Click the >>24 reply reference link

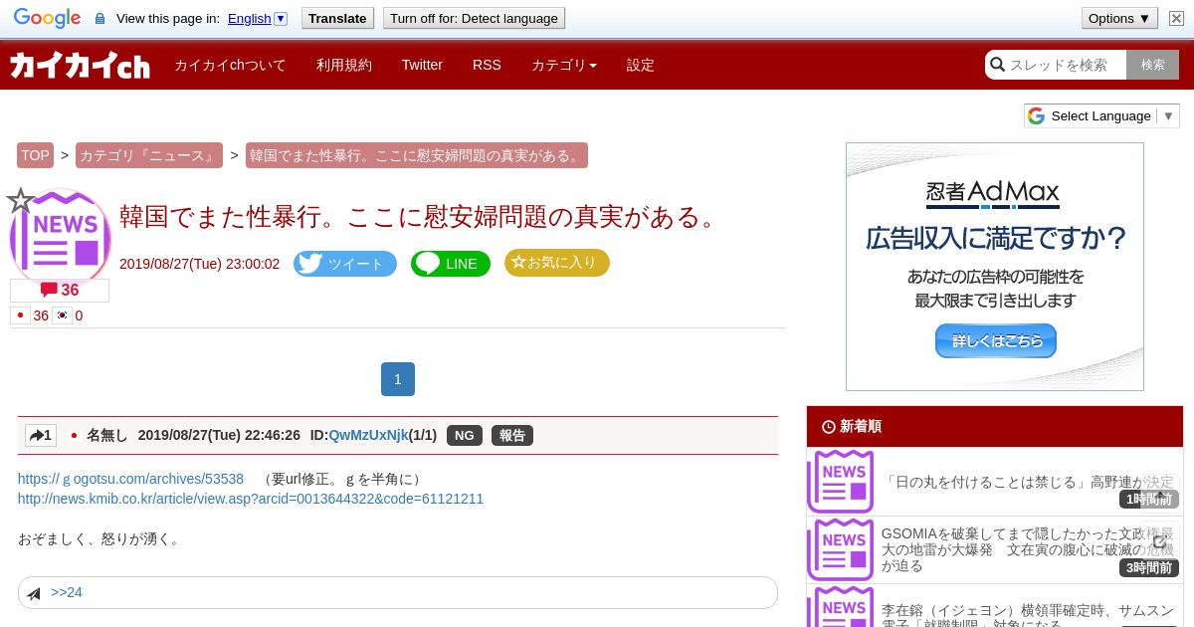67,592
